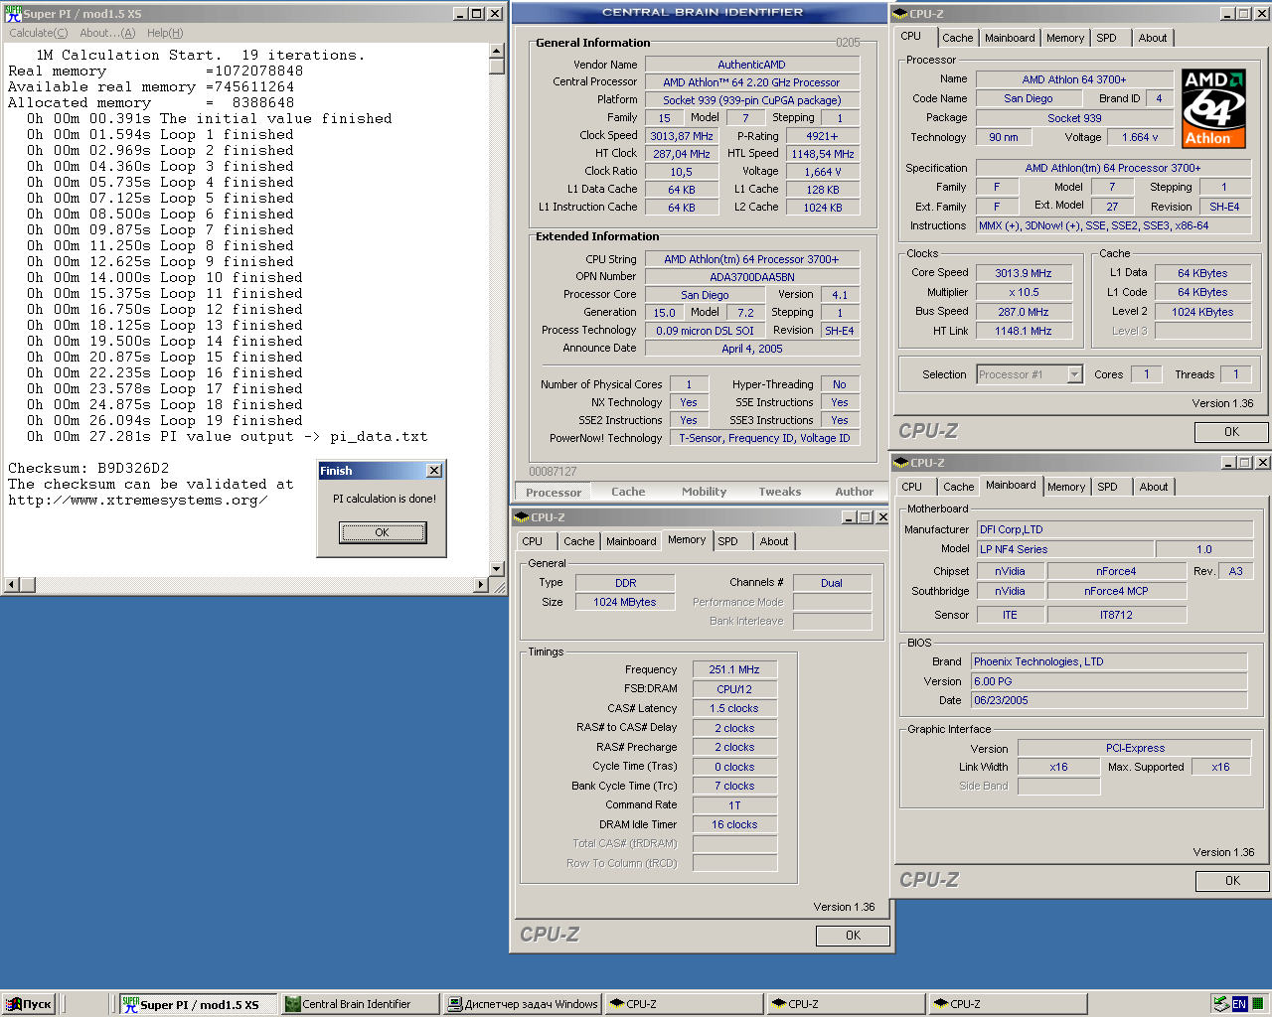
Task: Click the PowerNow! Technology value field
Action: (764, 438)
